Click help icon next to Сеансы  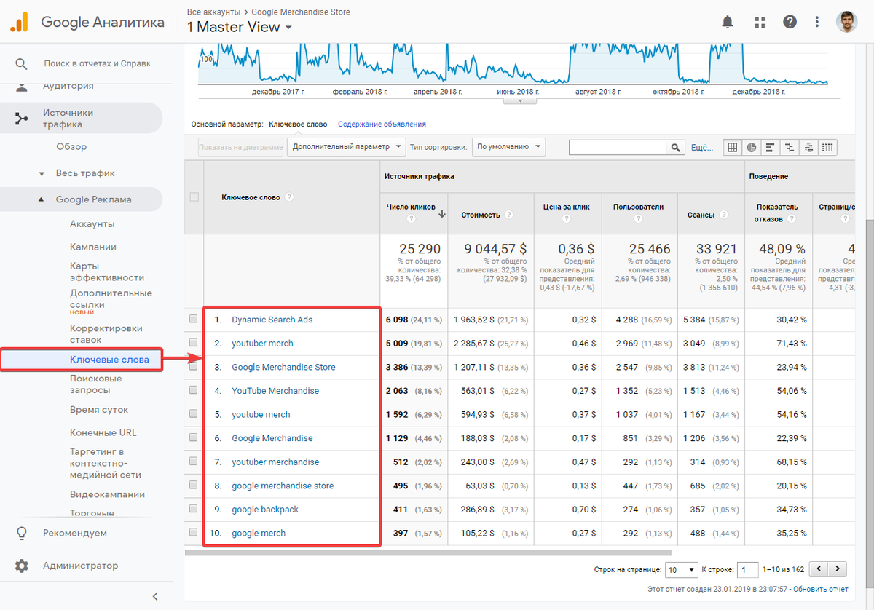tap(725, 215)
